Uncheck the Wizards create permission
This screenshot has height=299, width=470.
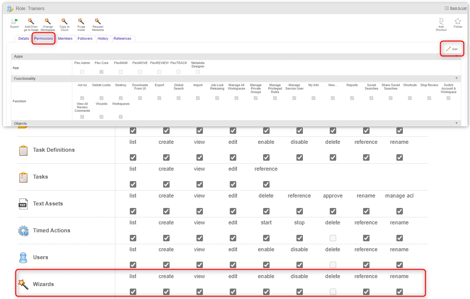click(x=166, y=292)
